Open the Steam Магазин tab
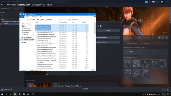 point(11,5)
